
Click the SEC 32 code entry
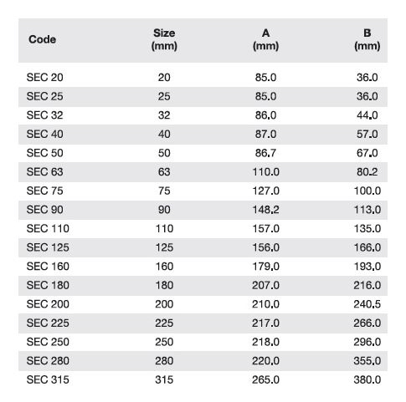pyautogui.click(x=45, y=115)
